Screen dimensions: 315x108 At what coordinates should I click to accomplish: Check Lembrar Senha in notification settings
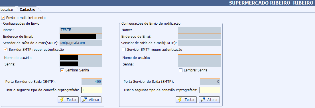180,70
